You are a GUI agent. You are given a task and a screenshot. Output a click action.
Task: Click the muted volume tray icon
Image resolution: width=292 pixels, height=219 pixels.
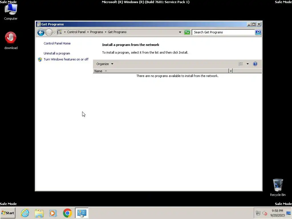265,213
